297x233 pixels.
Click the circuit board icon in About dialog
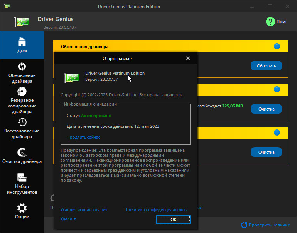pyautogui.click(x=71, y=78)
